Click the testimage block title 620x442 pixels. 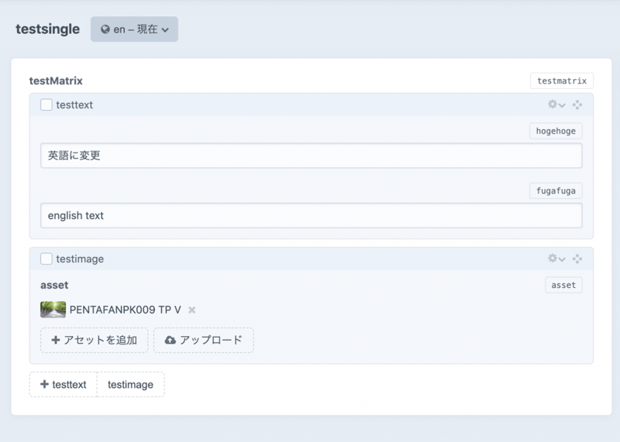coord(80,259)
